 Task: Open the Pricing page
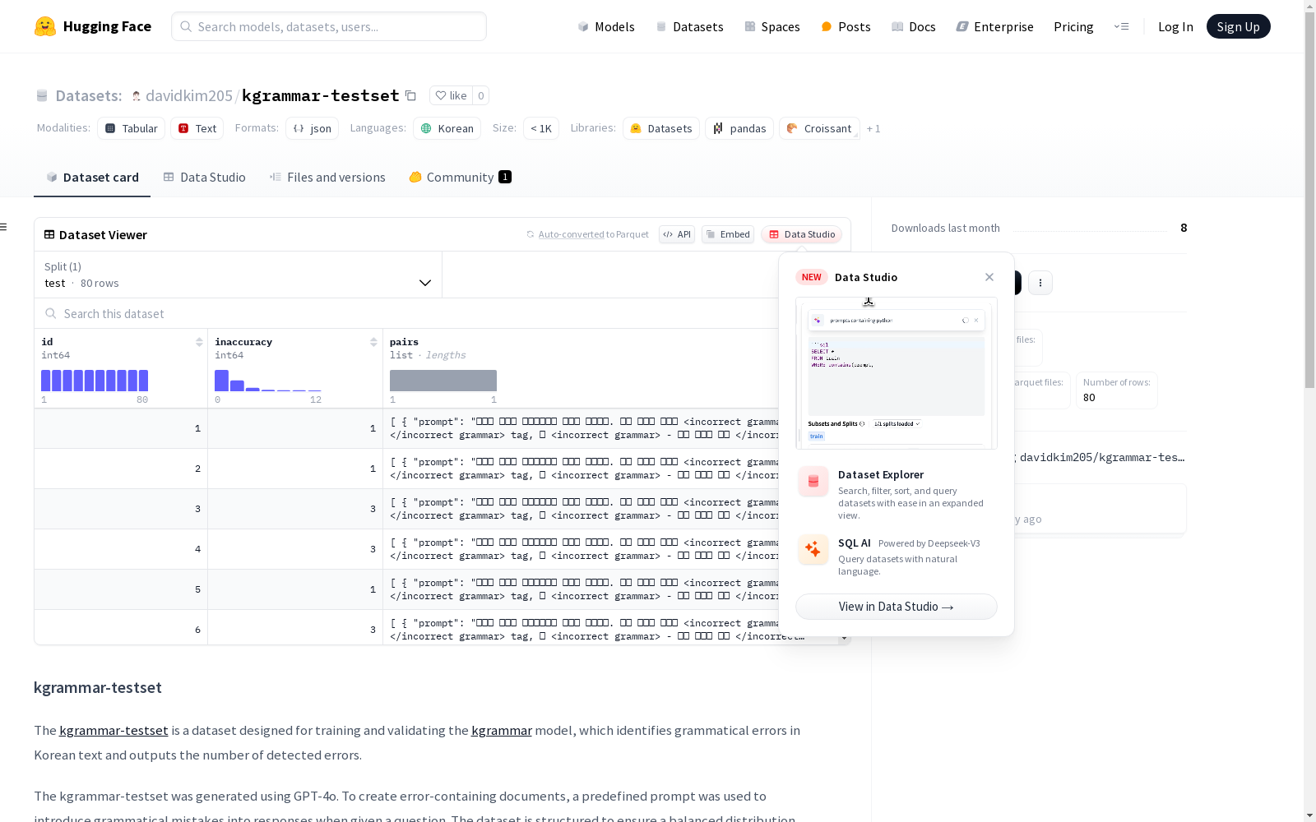(1073, 26)
